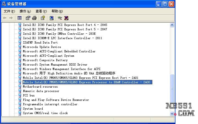Select System CMOS/real time clock
This screenshot has width=198, height=124.
[x=45, y=113]
